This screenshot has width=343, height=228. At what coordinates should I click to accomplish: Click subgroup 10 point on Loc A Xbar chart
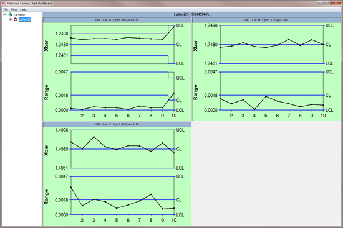coord(174,27)
